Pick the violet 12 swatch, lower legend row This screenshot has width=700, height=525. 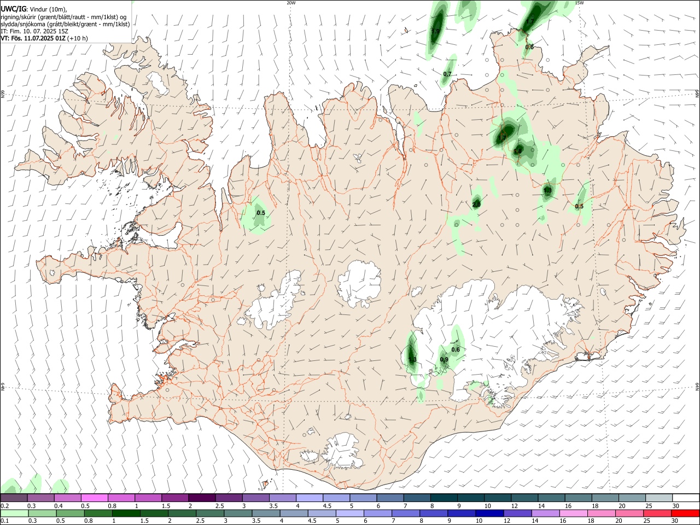click(517, 513)
